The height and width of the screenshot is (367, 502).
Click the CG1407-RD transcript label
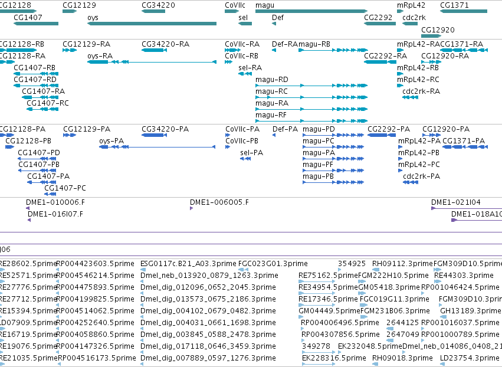(x=35, y=80)
